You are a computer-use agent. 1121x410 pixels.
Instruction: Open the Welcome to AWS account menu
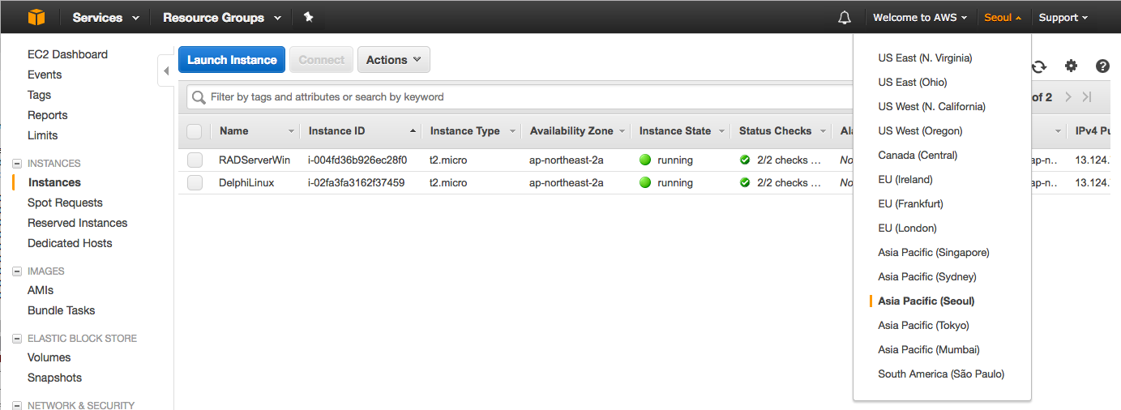coord(920,17)
